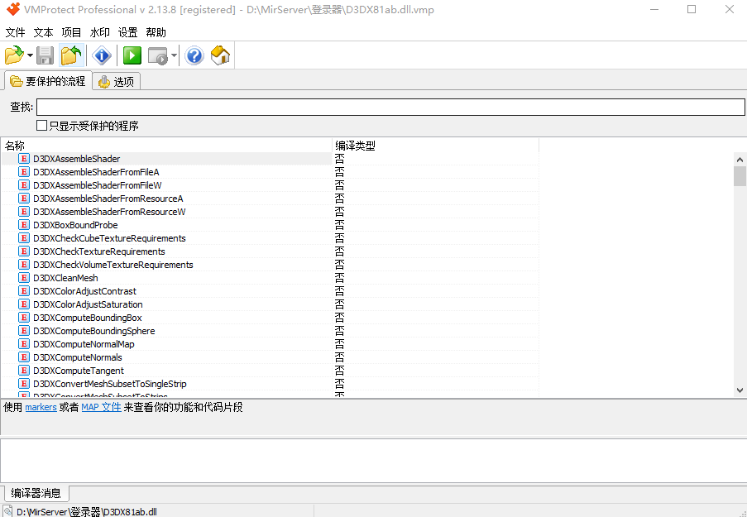Select the D3DXComputeNormalMap name text
The image size is (747, 517).
point(84,344)
